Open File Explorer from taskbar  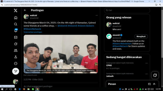click(29, 89)
